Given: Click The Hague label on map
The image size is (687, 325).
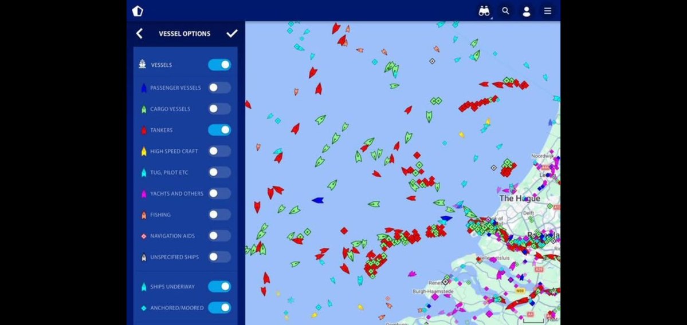Looking at the screenshot, I should click(x=520, y=199).
